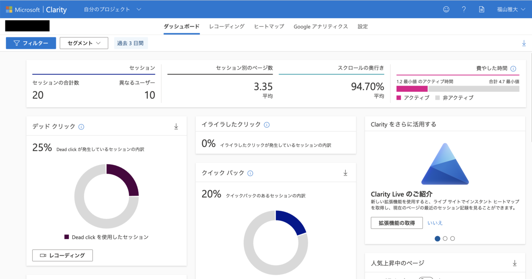Screen dimensions: 532x279
Task: Select the third carousel dot
Action: click(453, 239)
